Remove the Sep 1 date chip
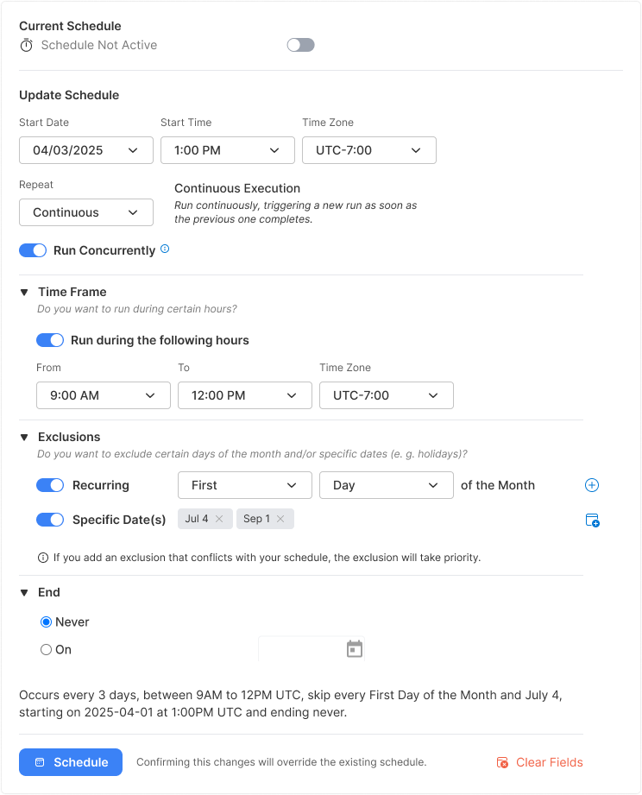Image resolution: width=642 pixels, height=795 pixels. [x=280, y=519]
